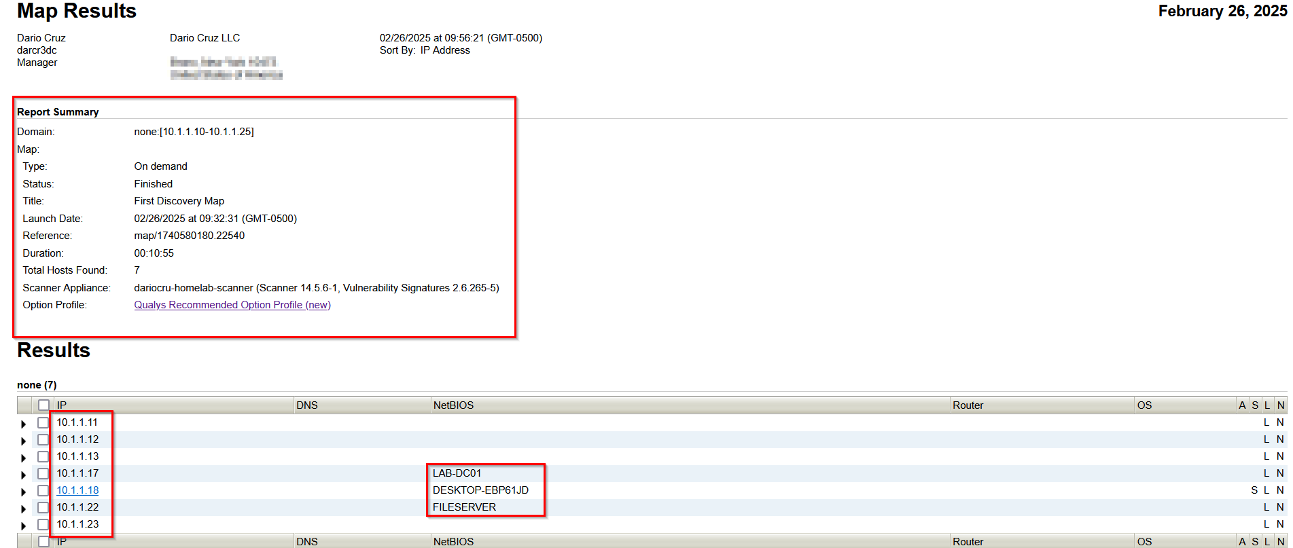Click the Results section heading
Image resolution: width=1293 pixels, height=548 pixels.
54,350
